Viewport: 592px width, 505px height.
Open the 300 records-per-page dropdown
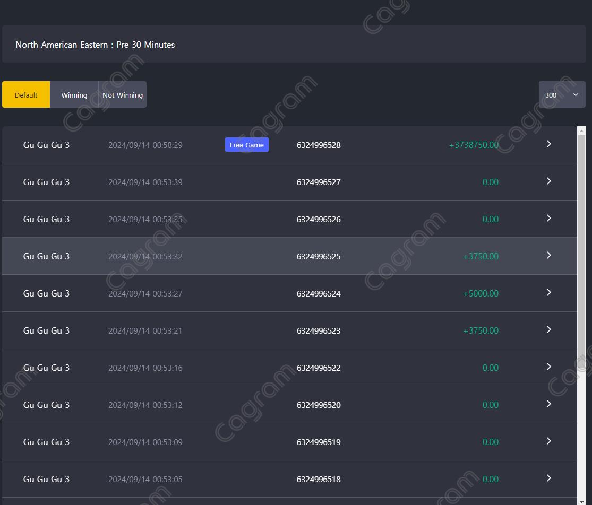tap(562, 95)
